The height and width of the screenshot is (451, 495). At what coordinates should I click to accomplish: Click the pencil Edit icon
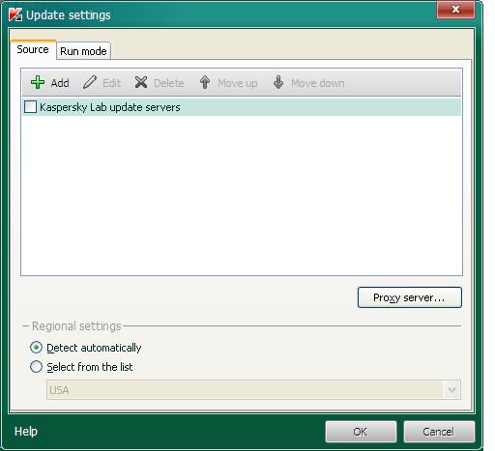(90, 82)
